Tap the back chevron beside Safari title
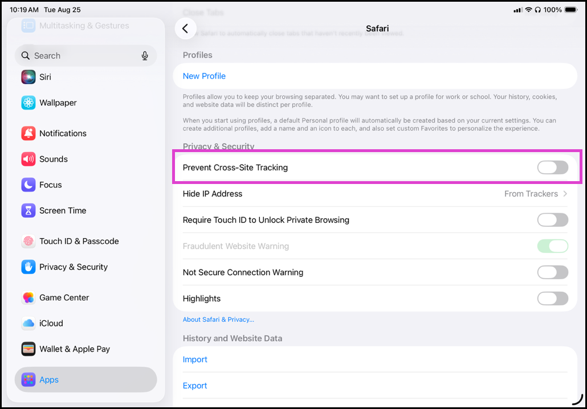Viewport: 587px width, 409px height. point(185,28)
